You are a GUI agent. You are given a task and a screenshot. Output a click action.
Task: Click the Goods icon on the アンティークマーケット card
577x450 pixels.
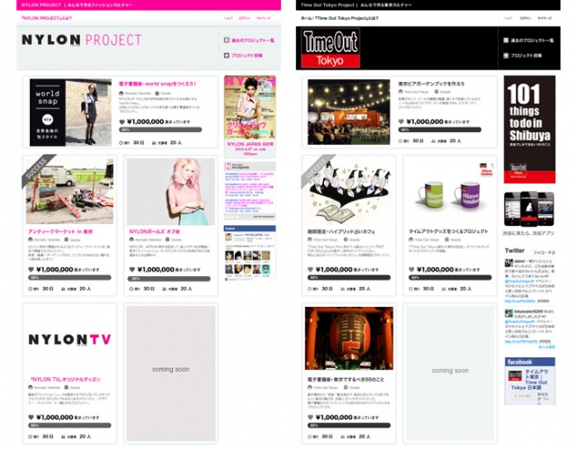coord(67,239)
